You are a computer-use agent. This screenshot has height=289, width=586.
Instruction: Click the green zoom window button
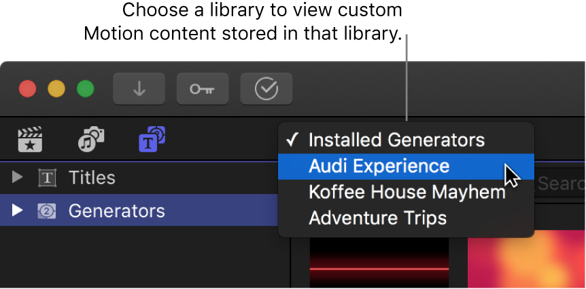pyautogui.click(x=85, y=89)
